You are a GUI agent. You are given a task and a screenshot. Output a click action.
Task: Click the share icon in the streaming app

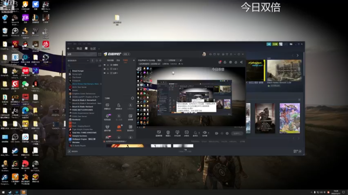[241, 62]
